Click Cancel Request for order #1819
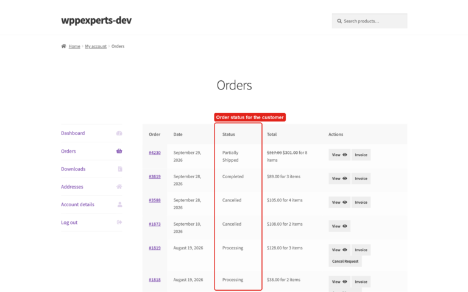 345,262
